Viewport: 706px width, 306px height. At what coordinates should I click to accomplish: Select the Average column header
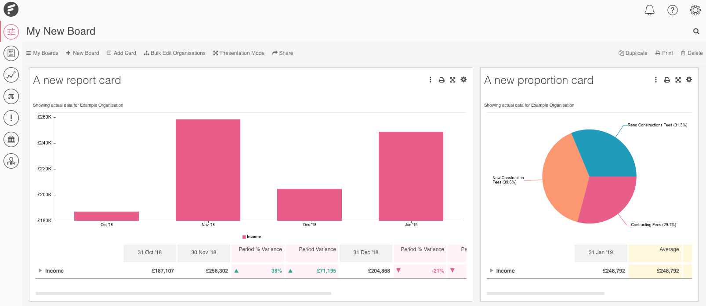click(x=655, y=252)
